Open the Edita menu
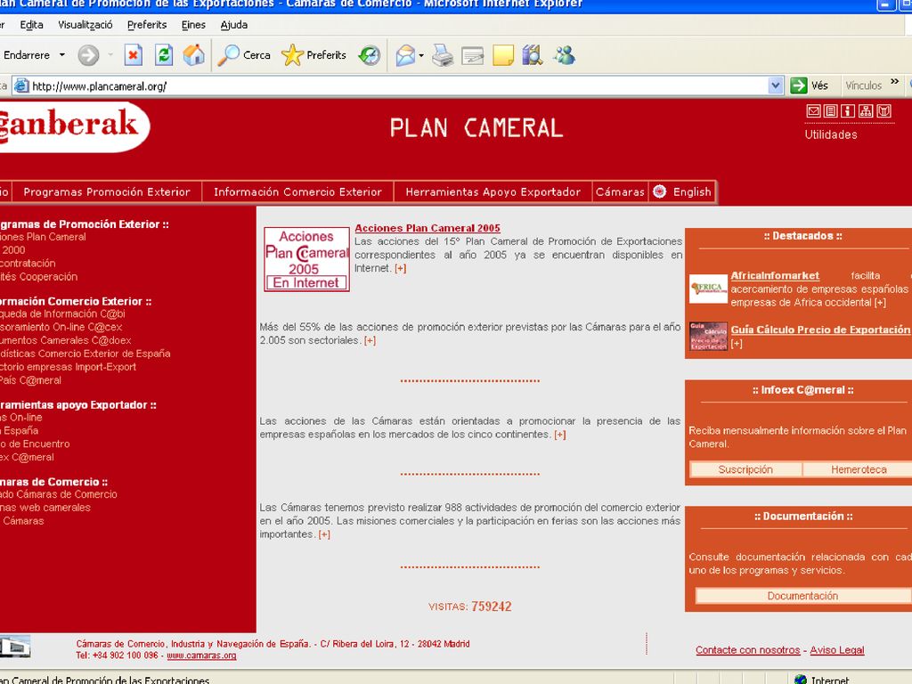912x684 pixels. pyautogui.click(x=31, y=25)
